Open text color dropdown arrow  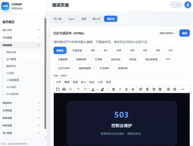[x=98, y=89]
